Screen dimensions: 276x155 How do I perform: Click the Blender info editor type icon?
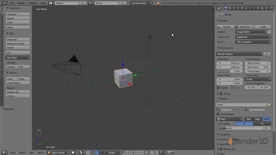click(5, 3)
